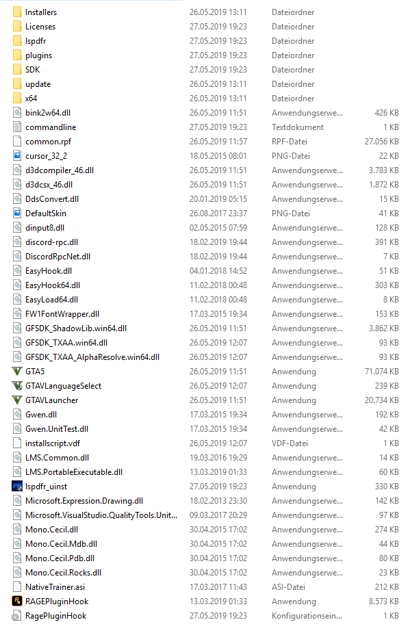Click the RagePluginHook configuration file icon

coord(17,616)
